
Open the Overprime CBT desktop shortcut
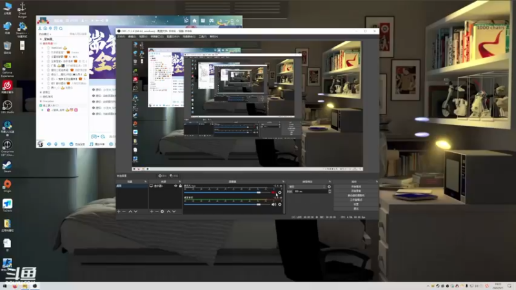(x=7, y=148)
